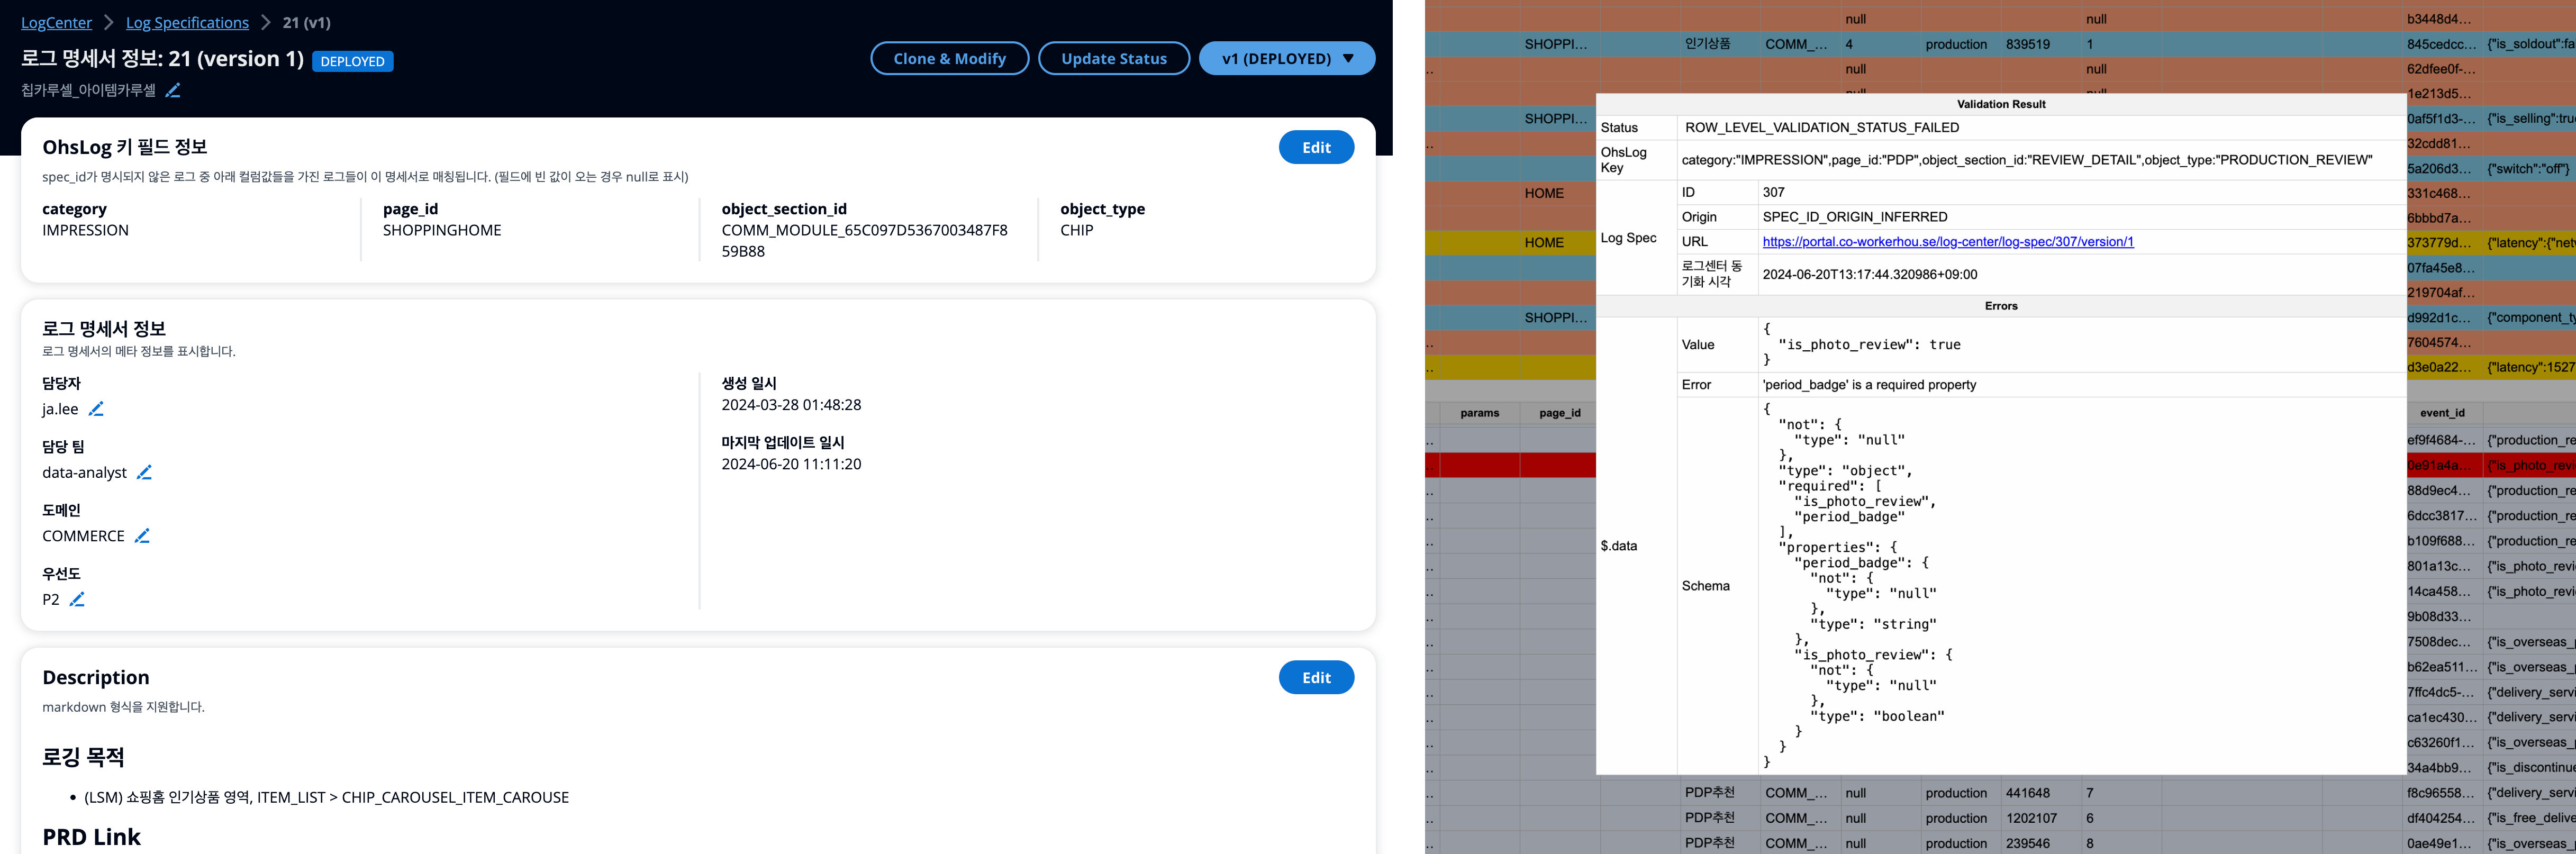Screen dimensions: 2576x854
Task: Edit the spec name with the pencil icon
Action: pyautogui.click(x=173, y=90)
